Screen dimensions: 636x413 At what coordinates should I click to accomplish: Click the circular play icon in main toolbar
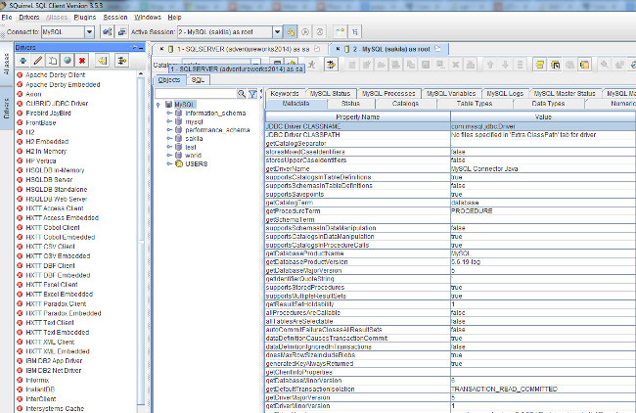(305, 31)
